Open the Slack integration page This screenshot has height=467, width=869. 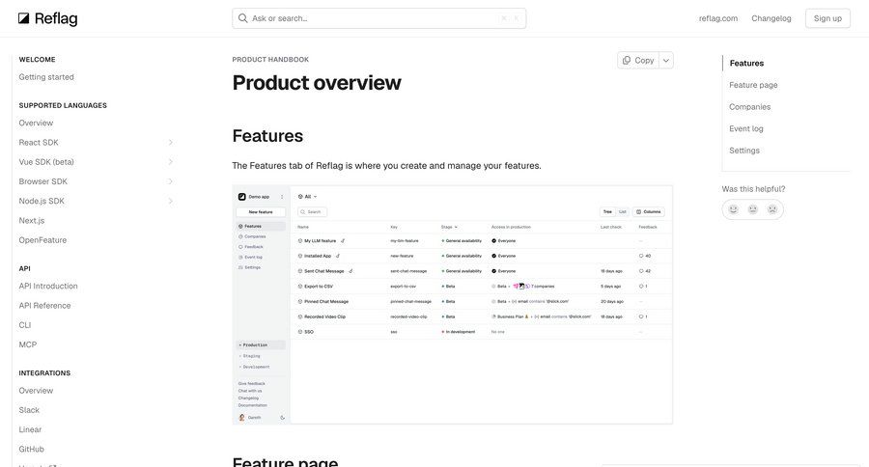pos(29,410)
